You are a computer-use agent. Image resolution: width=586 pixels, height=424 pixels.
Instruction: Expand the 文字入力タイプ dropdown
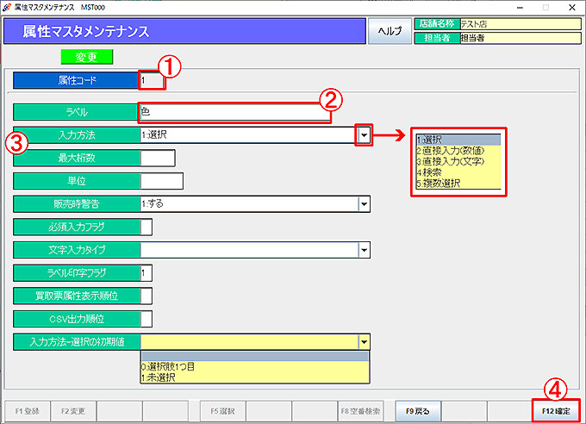tap(364, 250)
